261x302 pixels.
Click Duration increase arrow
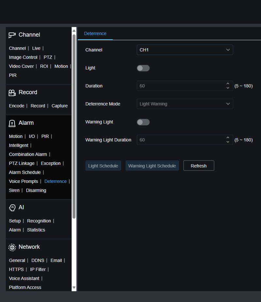pyautogui.click(x=228, y=84)
